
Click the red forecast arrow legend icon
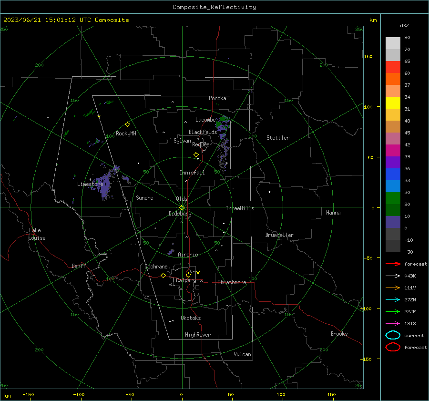click(x=393, y=264)
